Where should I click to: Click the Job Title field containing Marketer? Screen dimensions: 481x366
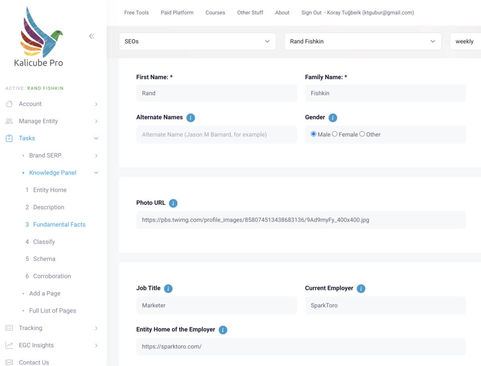pos(216,305)
